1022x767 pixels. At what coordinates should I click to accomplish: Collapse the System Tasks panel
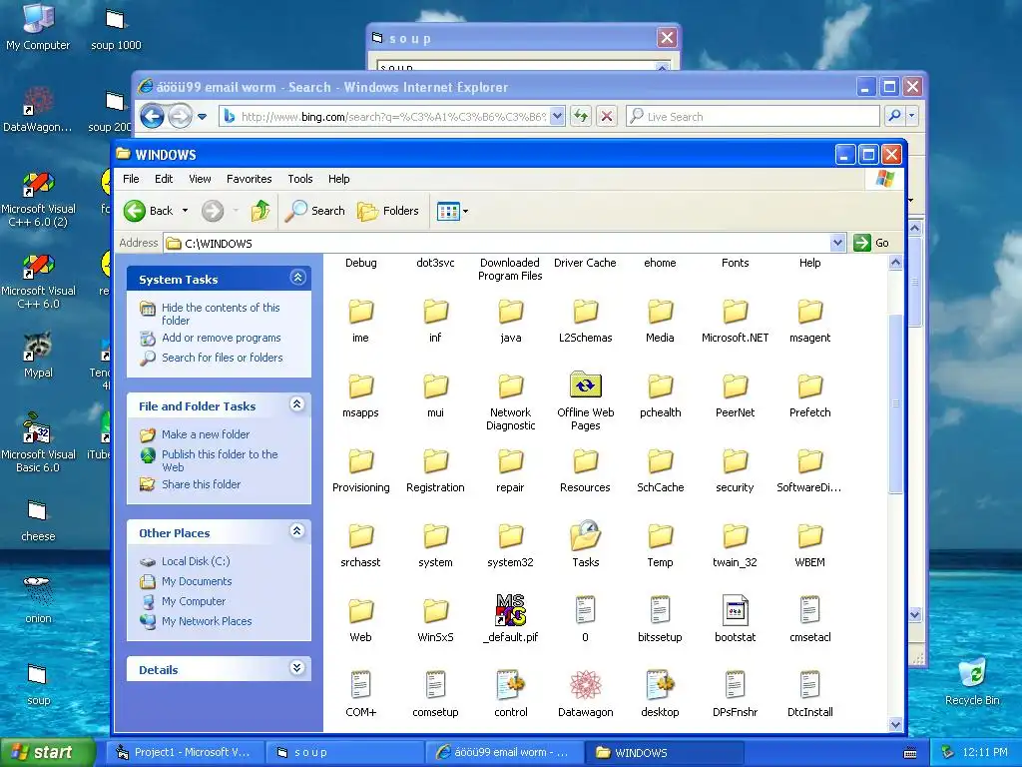[x=297, y=278]
